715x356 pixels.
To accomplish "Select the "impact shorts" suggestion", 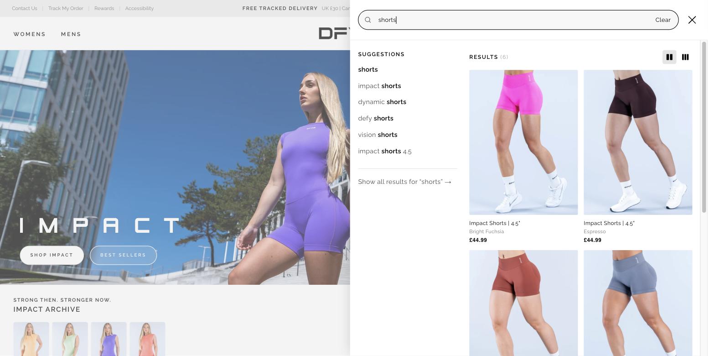I will pos(379,86).
